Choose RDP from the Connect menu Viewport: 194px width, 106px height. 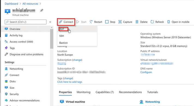point(77,29)
